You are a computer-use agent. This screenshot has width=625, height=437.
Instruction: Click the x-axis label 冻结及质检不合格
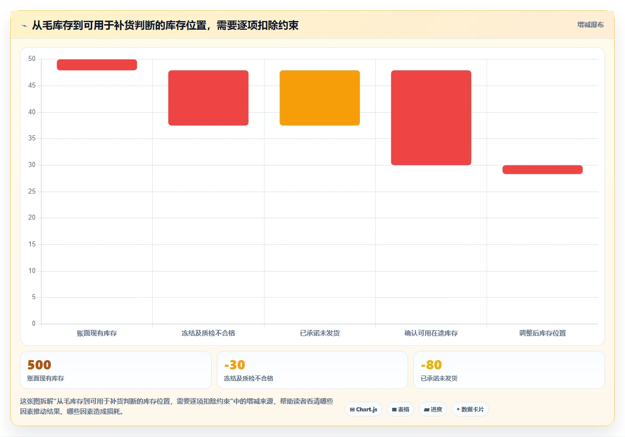208,333
